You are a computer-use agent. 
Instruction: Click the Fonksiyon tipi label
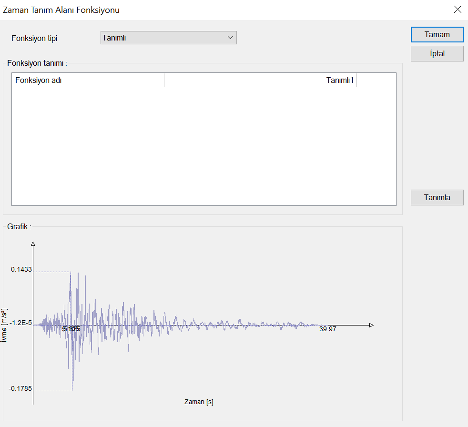click(34, 39)
